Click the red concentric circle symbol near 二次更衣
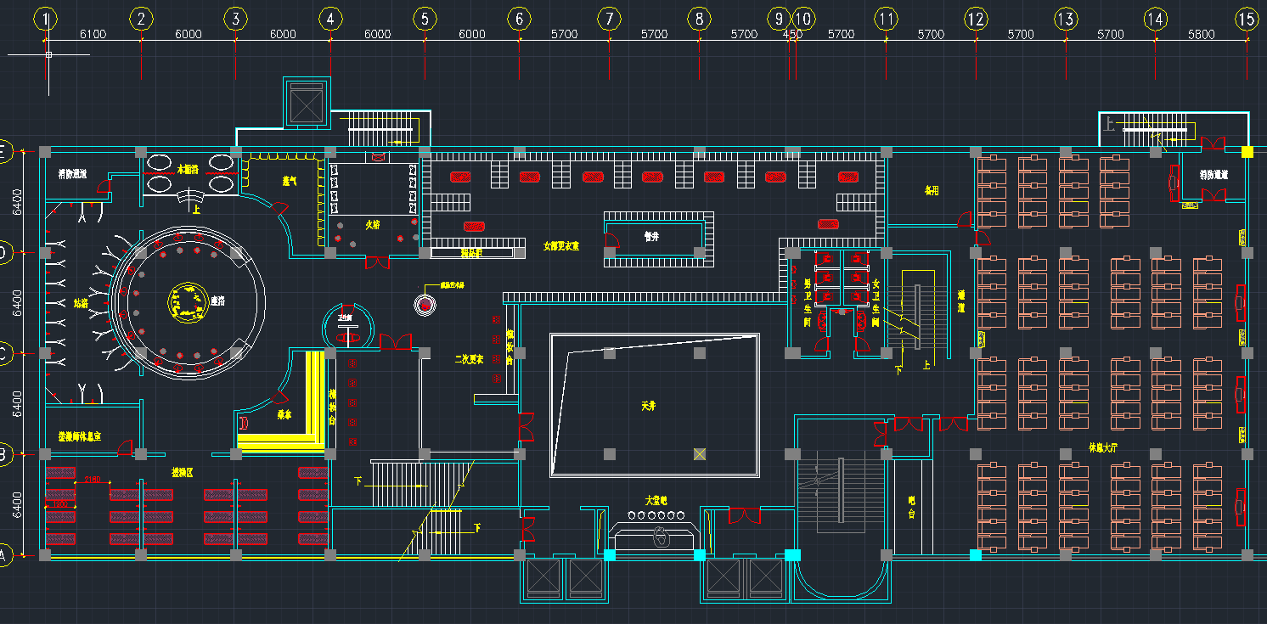The image size is (1267, 624). pyautogui.click(x=425, y=303)
